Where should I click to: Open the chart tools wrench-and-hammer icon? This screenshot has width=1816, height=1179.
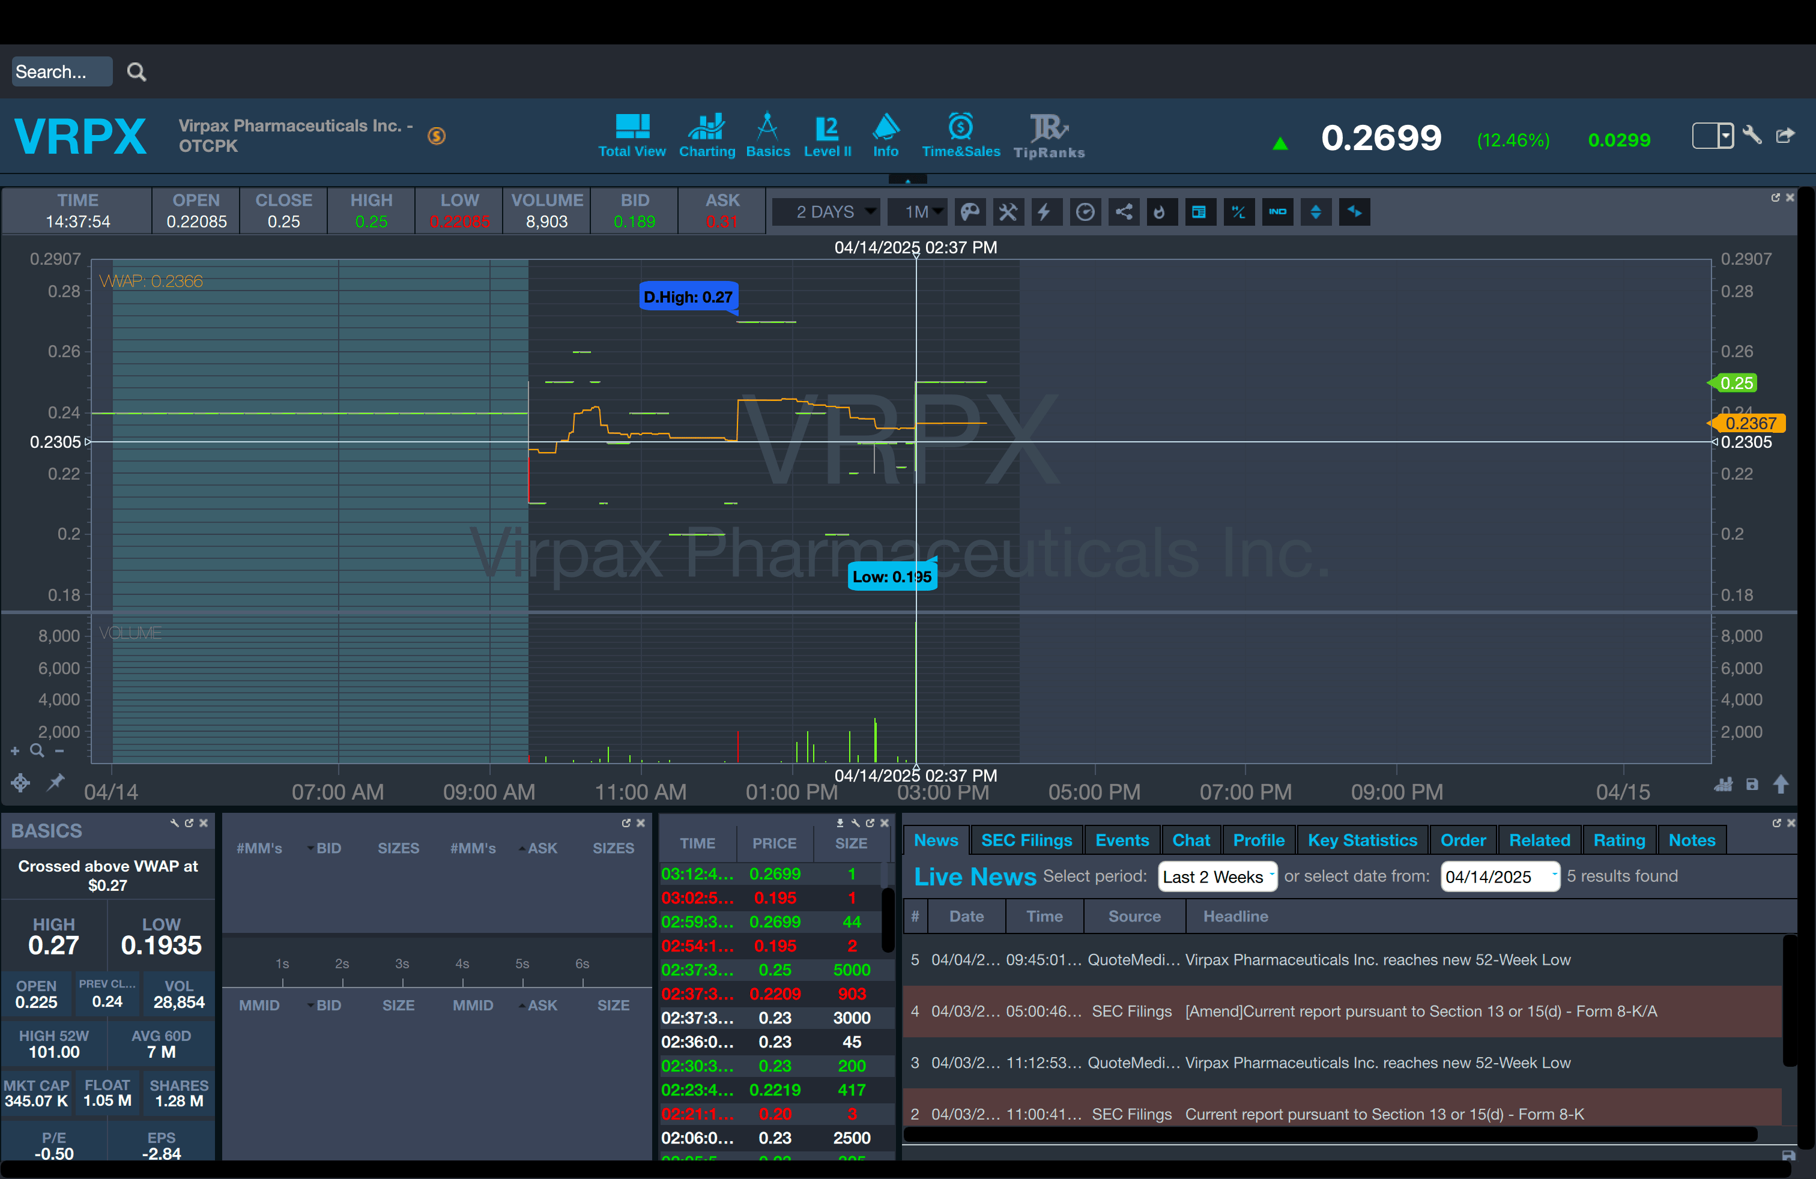(x=1008, y=212)
